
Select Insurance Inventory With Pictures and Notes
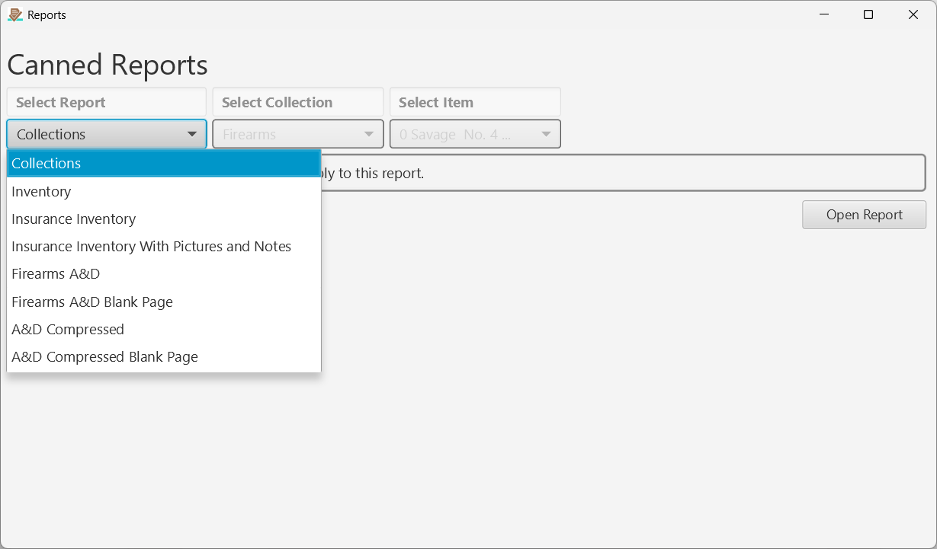(164, 246)
